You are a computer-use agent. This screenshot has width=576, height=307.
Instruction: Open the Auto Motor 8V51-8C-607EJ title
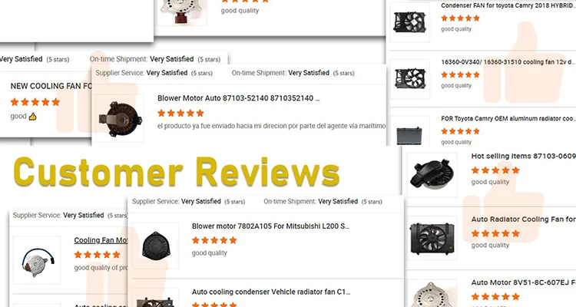click(524, 282)
